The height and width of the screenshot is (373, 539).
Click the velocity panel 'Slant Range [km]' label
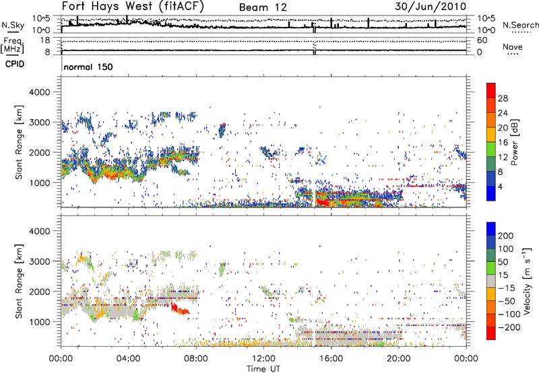click(19, 281)
